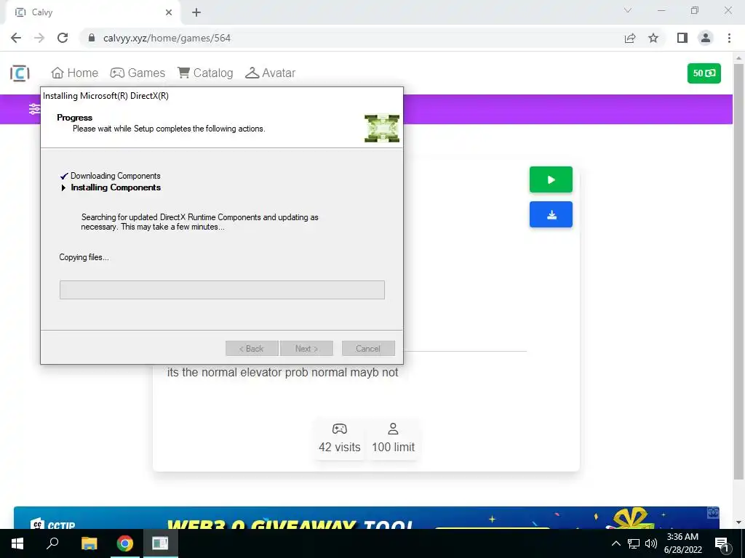Screen dimensions: 745x558
Task: Close the Calvy browser tab
Action: [169, 12]
